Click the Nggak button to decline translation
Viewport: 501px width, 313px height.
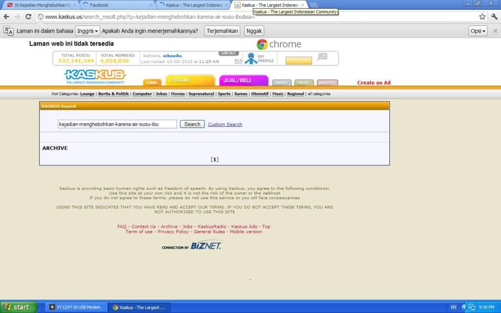tap(254, 31)
